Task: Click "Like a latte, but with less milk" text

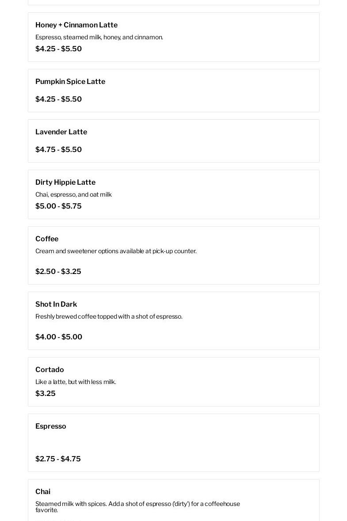Action: 76,382
